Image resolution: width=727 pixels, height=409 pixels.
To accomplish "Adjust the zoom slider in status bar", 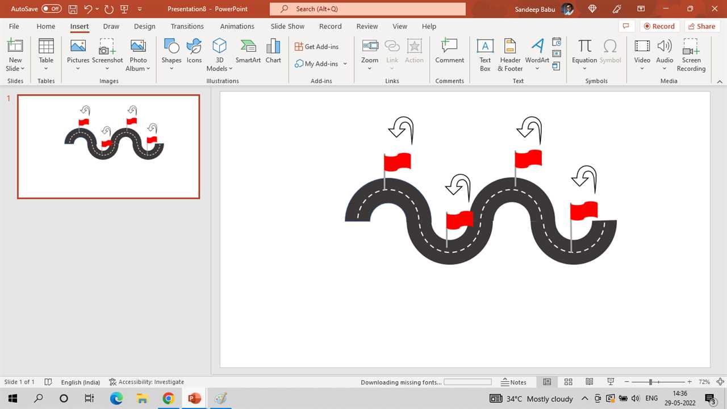I will pos(651,382).
